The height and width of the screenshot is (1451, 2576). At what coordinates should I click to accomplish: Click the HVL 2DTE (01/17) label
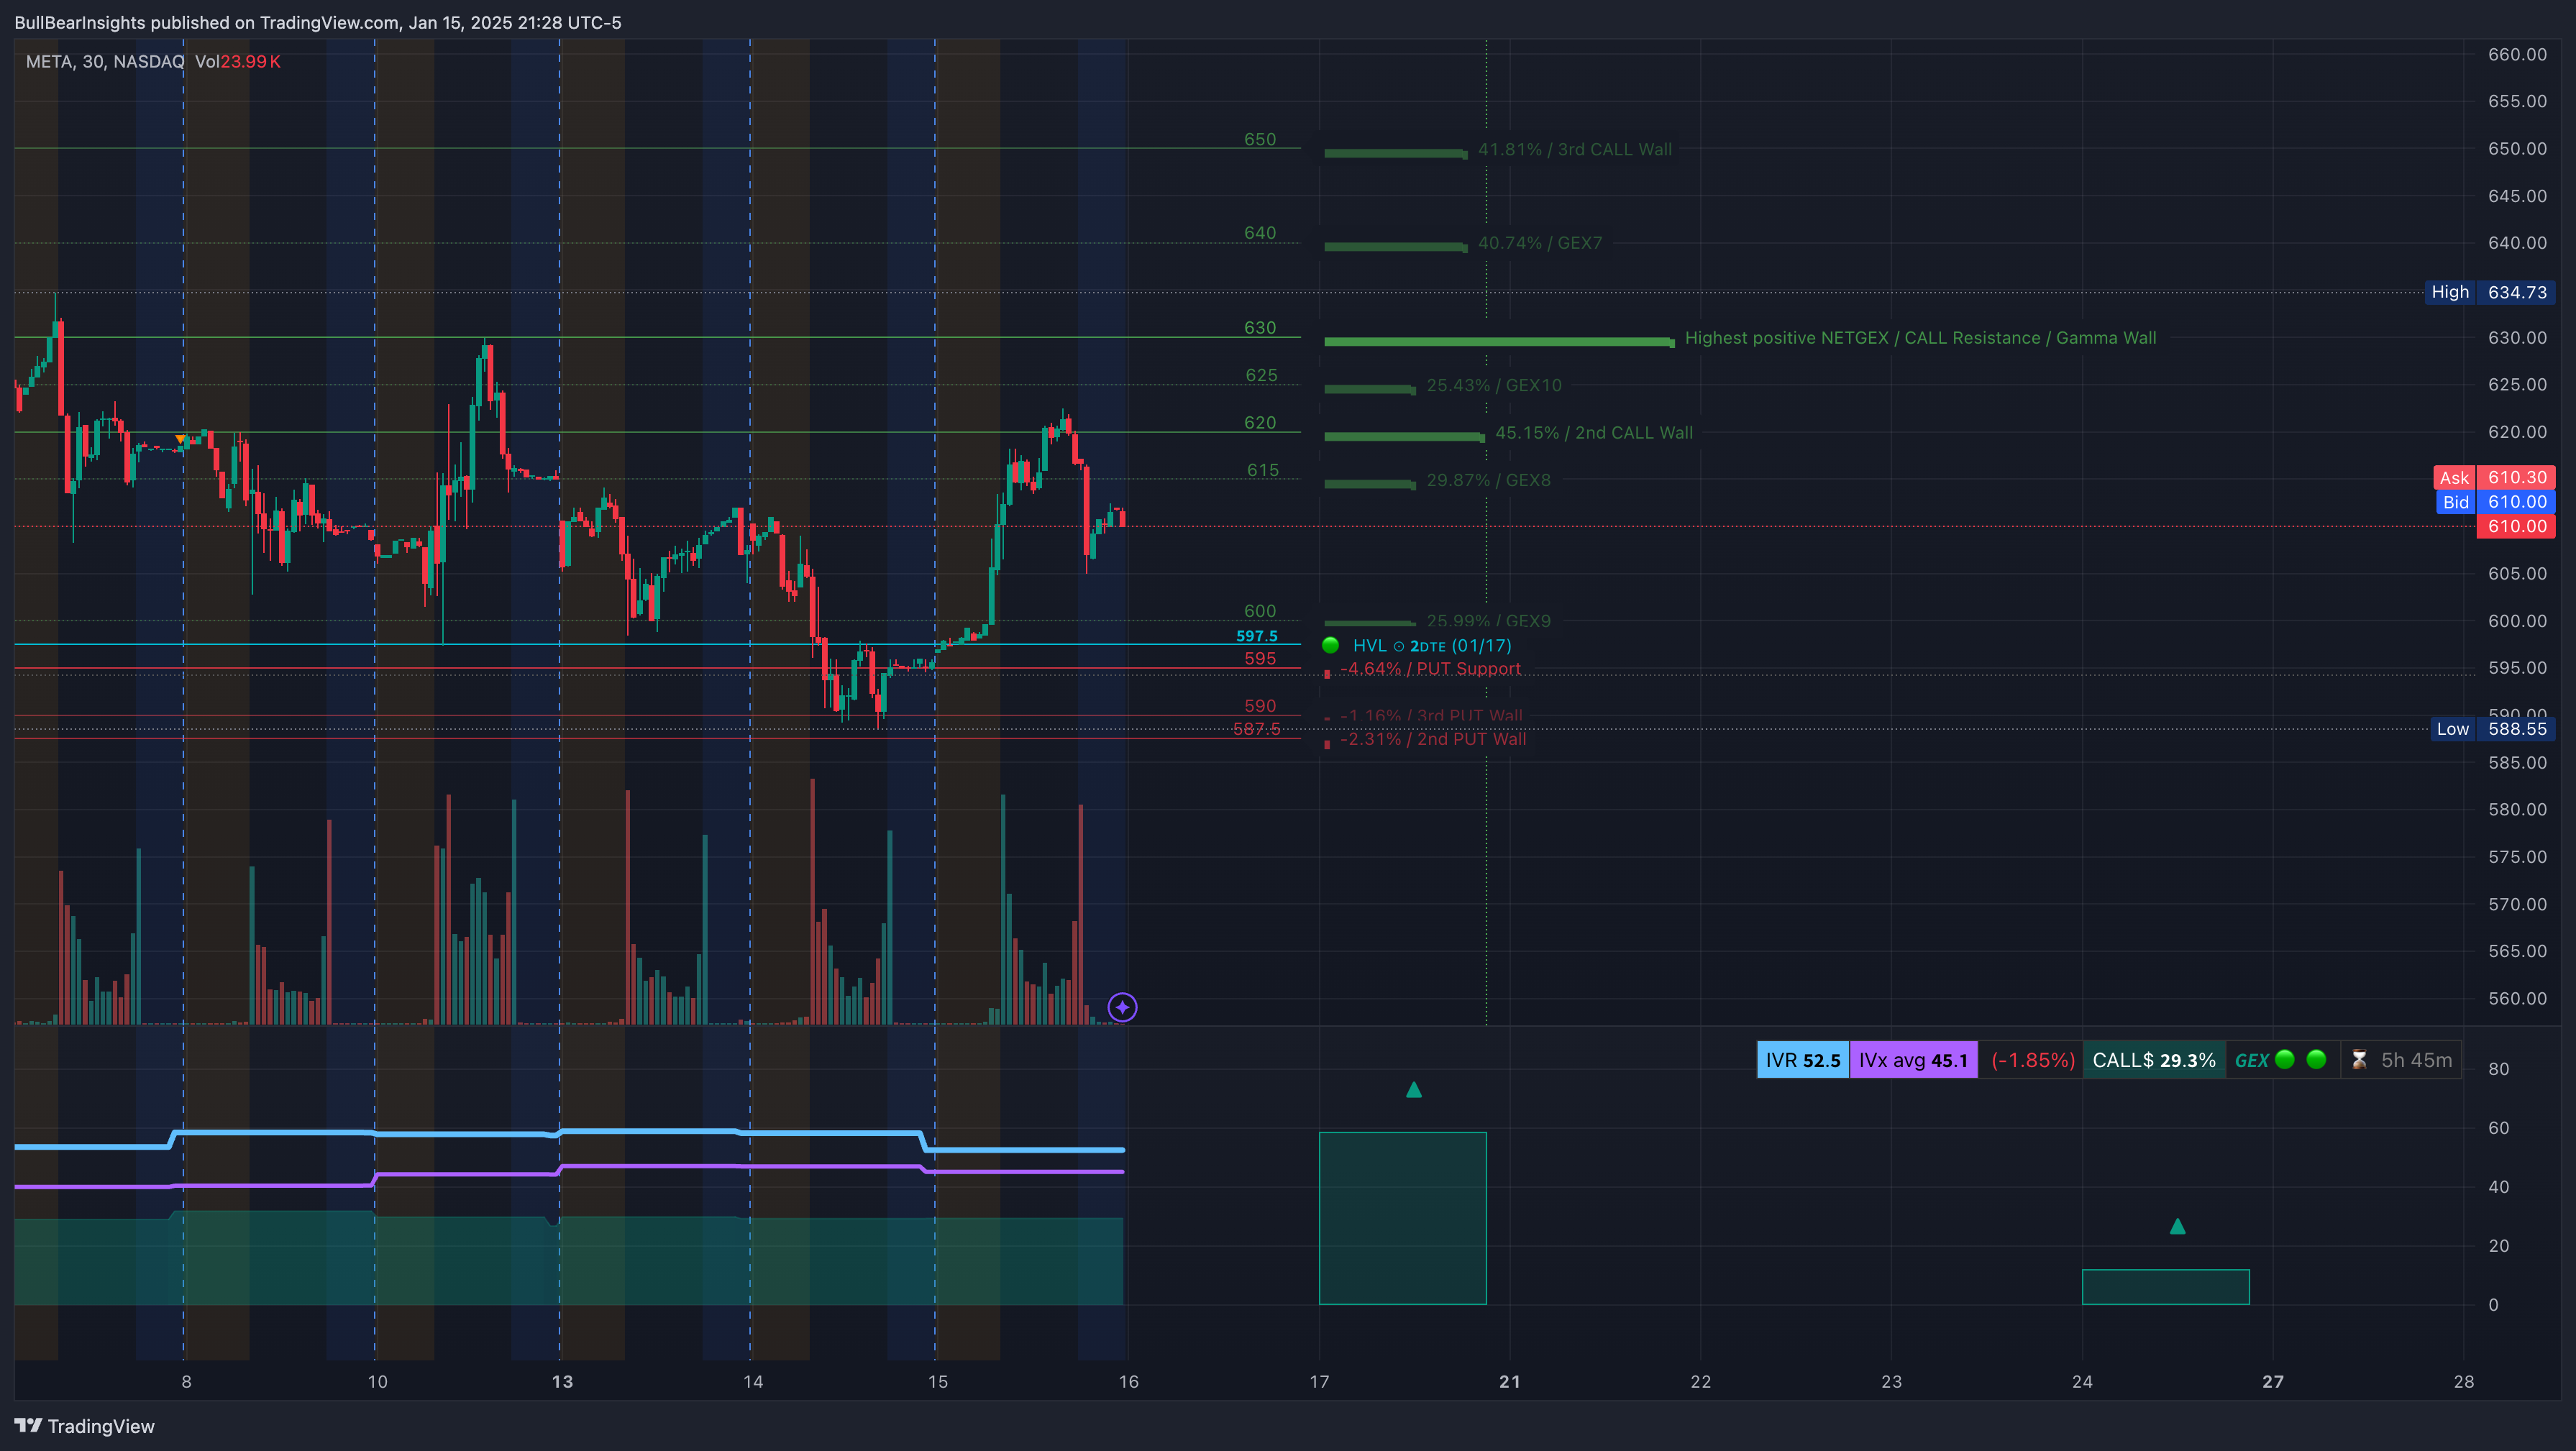[1432, 646]
